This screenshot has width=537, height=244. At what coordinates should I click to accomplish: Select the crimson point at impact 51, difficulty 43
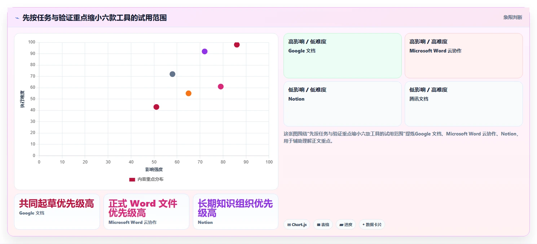156,107
